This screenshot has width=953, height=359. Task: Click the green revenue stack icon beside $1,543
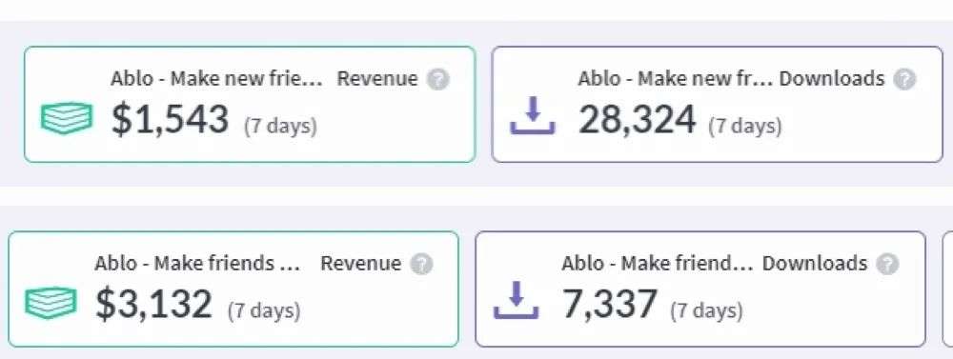tap(67, 117)
